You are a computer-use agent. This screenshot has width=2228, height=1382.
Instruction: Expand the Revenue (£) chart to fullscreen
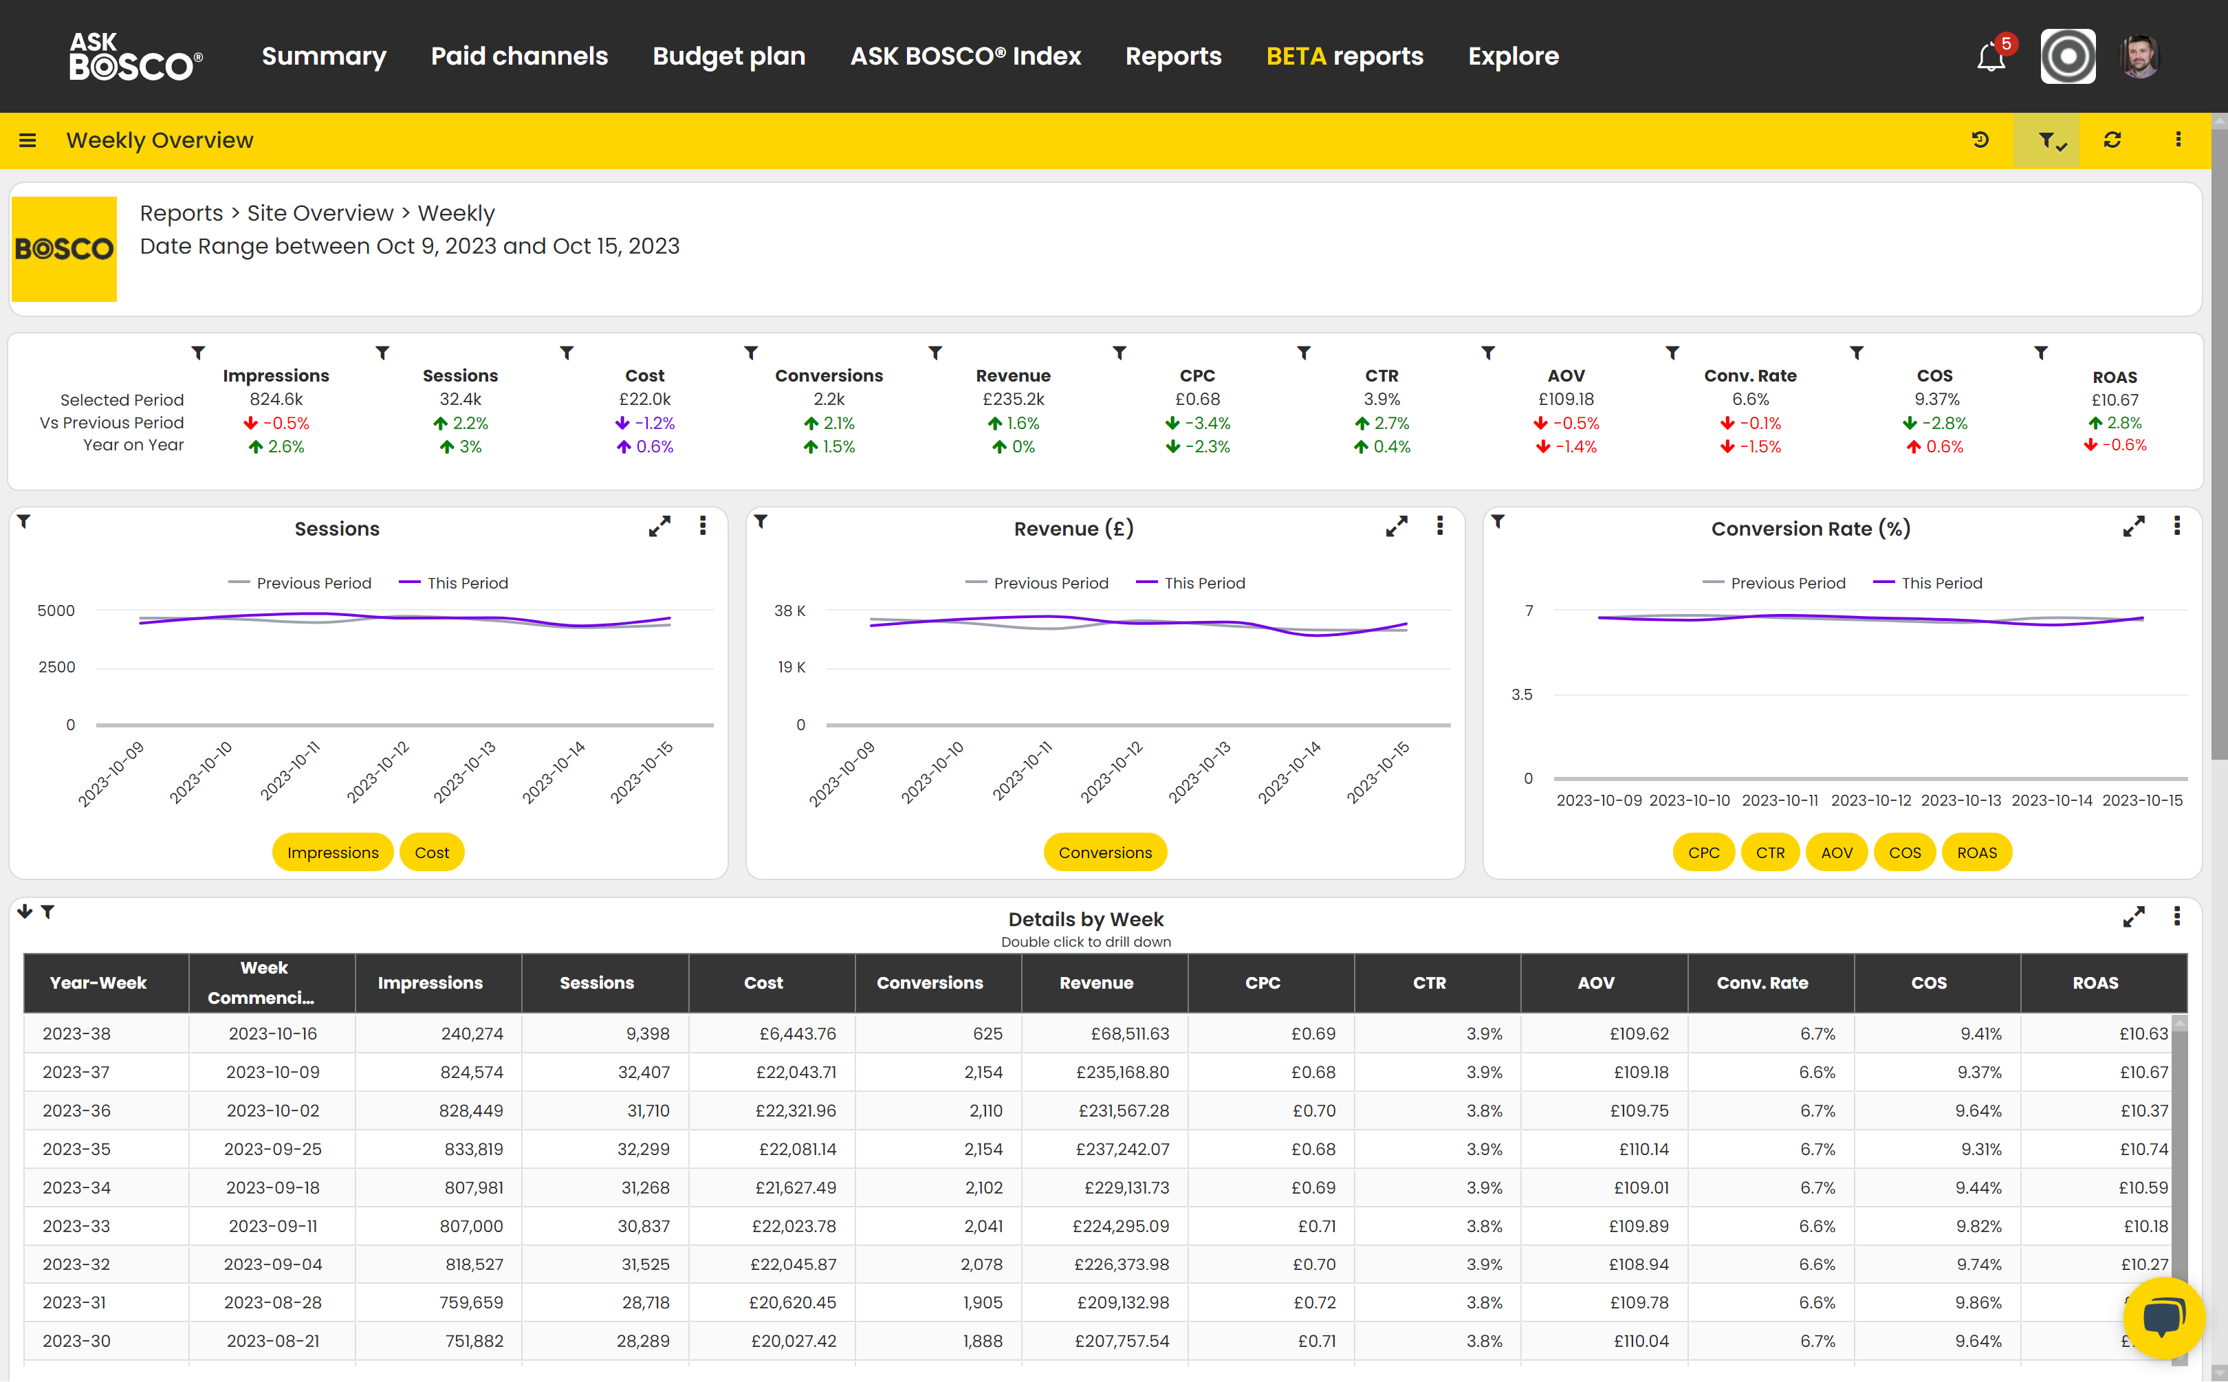1397,527
